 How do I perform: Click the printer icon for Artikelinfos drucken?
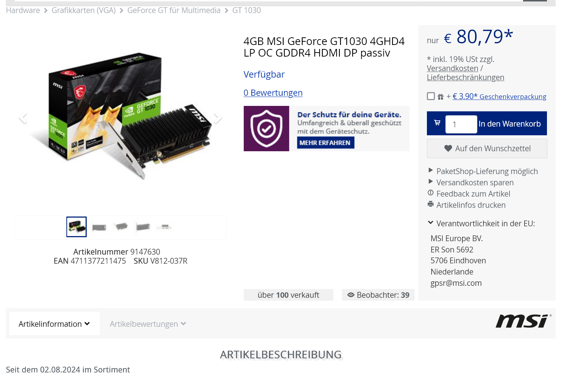(431, 204)
